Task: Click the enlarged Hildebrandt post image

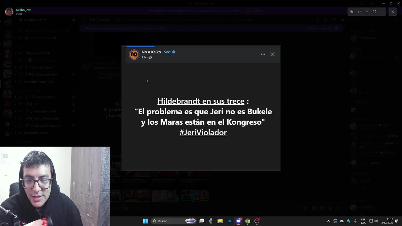Action: click(201, 108)
